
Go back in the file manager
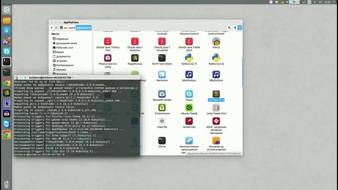(x=52, y=27)
